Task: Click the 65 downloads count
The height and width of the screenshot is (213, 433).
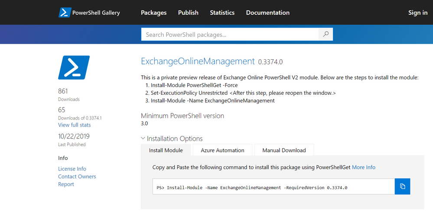Action: [x=62, y=110]
